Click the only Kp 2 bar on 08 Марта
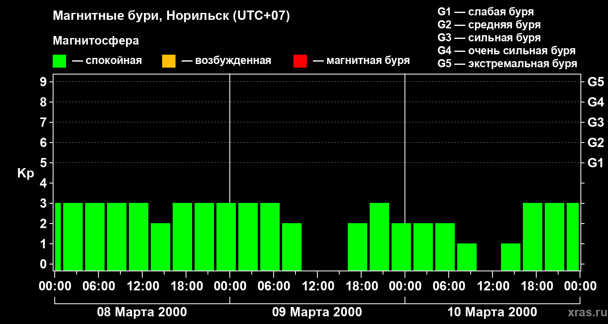The width and height of the screenshot is (608, 324). tap(161, 247)
